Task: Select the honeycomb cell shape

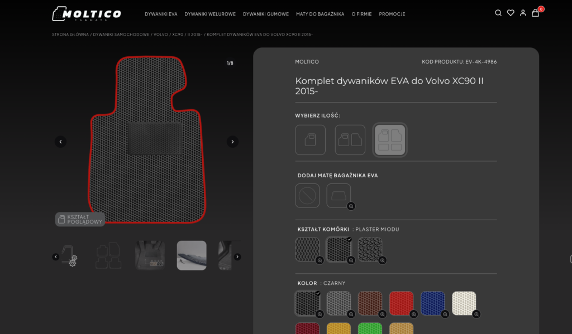Action: 339,249
